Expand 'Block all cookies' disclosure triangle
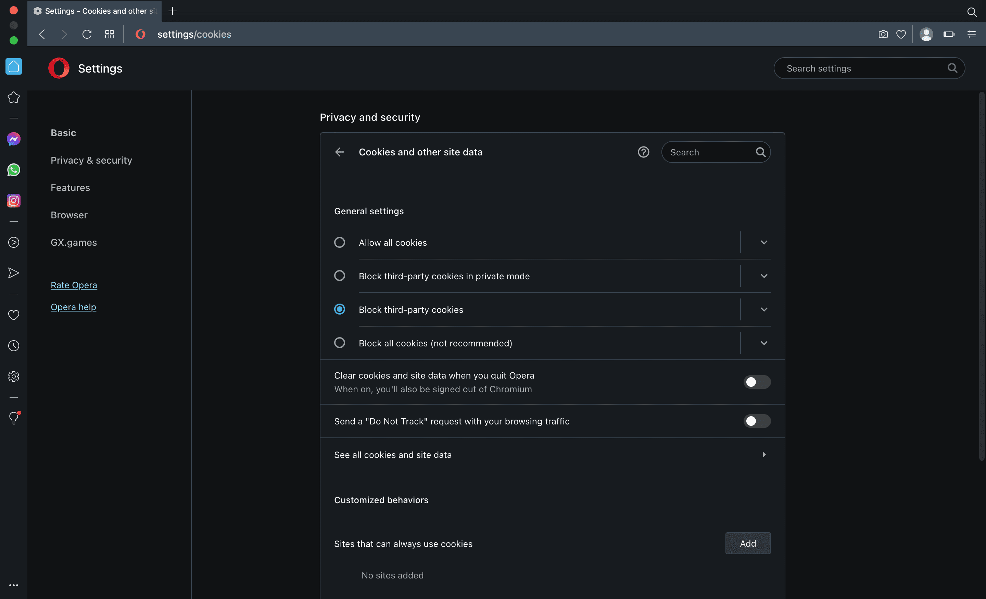 pyautogui.click(x=764, y=343)
